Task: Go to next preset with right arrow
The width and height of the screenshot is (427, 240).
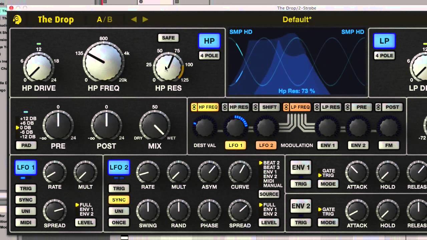Action: (x=145, y=20)
